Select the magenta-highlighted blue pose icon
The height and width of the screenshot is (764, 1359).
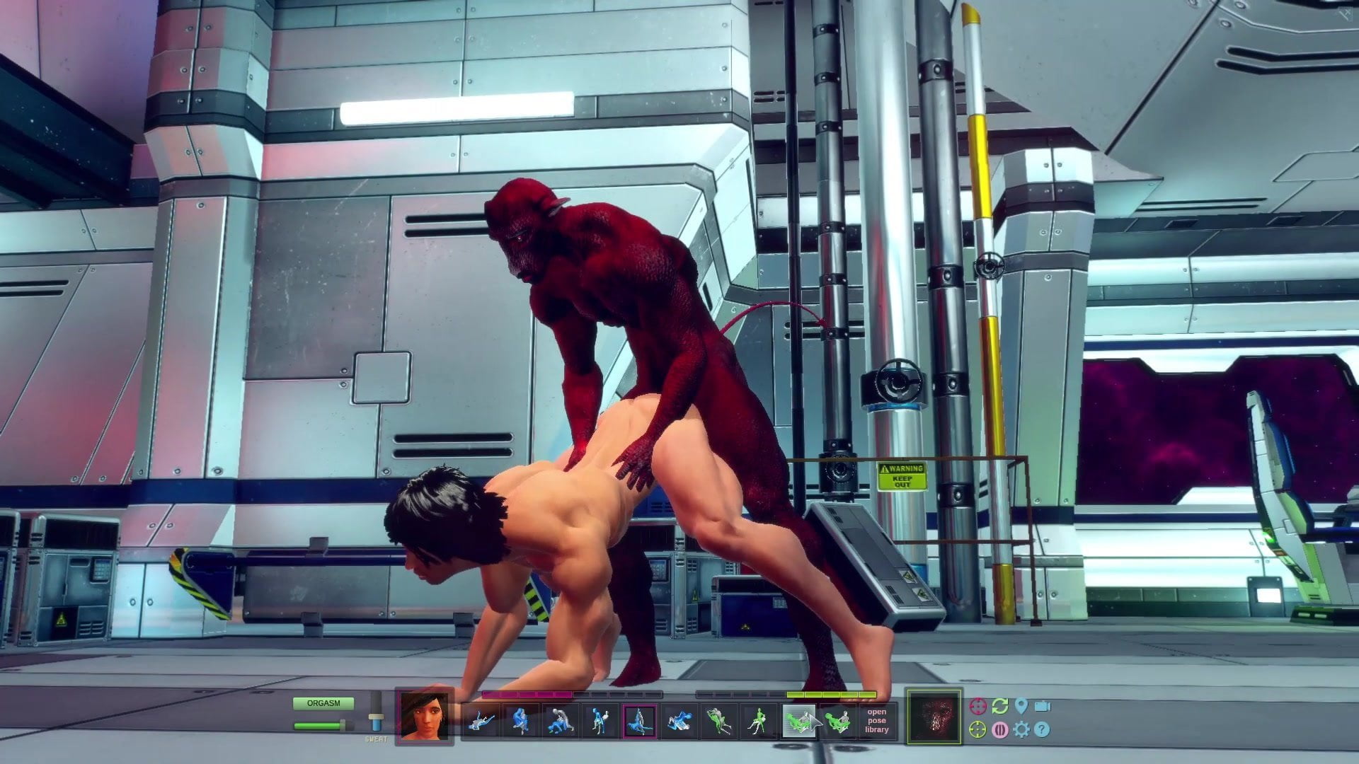(639, 722)
